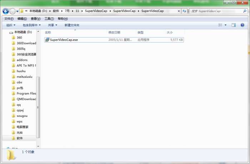Open the recent pages dropdown arrow
Screen dimensions: 250x164
click(17, 11)
